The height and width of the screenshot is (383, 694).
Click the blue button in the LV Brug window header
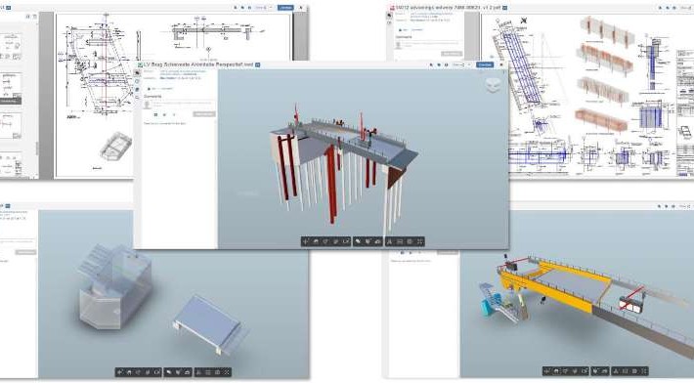pos(485,64)
